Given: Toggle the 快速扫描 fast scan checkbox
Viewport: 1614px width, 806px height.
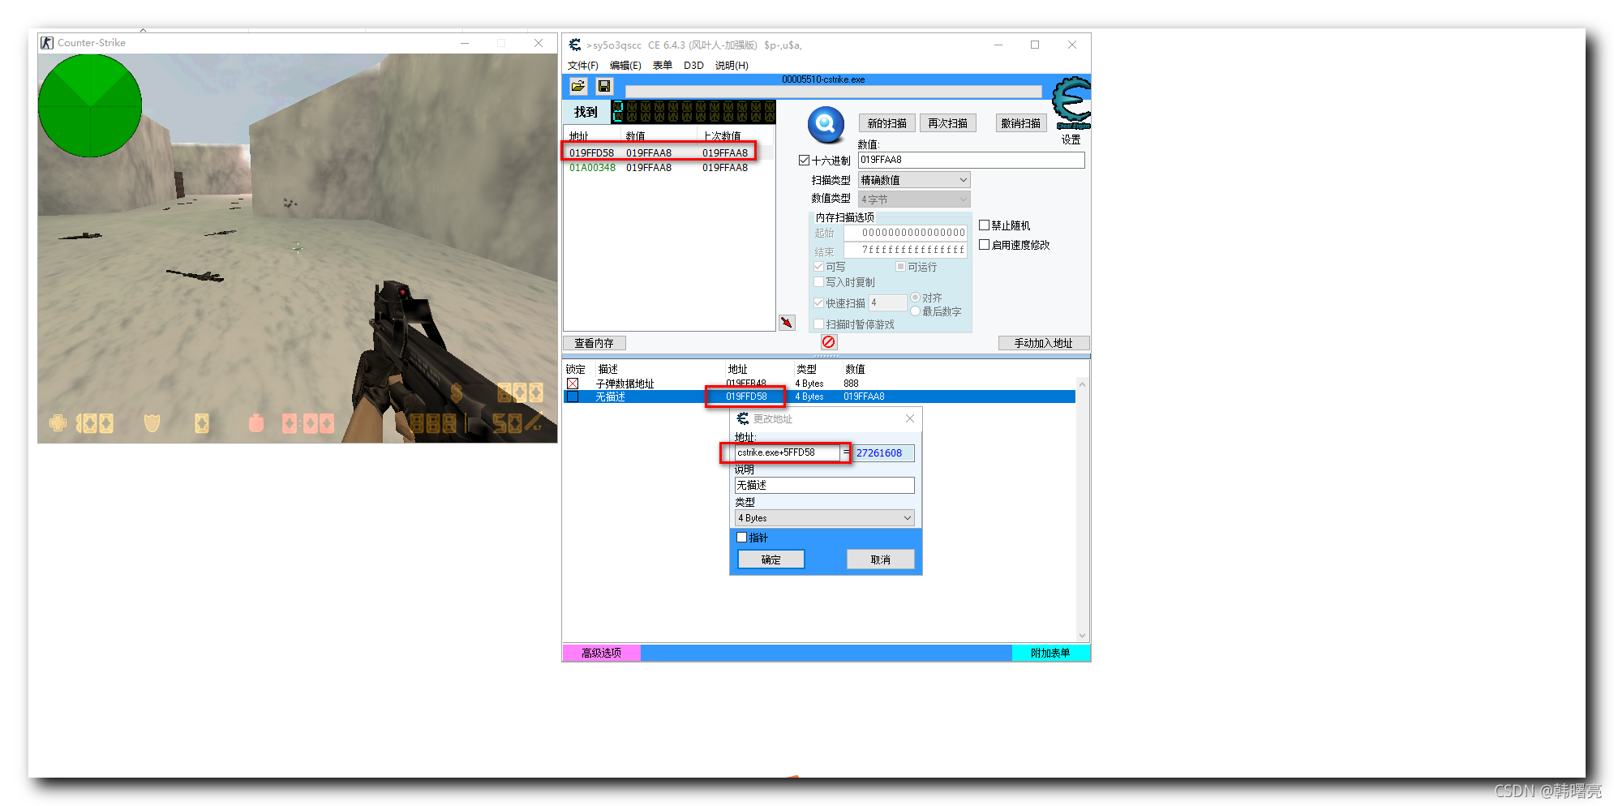Looking at the screenshot, I should (818, 303).
